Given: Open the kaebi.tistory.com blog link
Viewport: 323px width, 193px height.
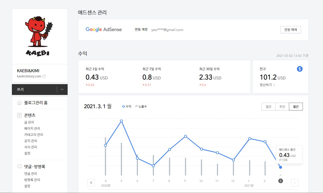Looking at the screenshot, I should pyautogui.click(x=29, y=76).
